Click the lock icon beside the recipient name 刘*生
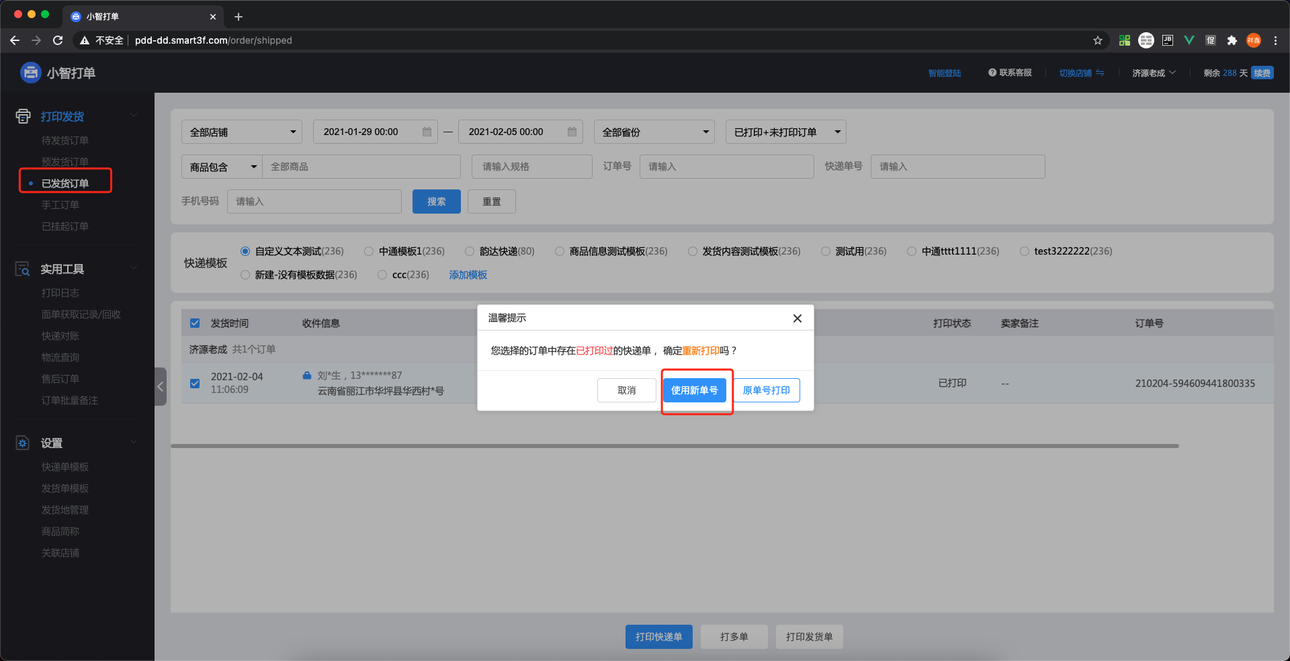 307,376
